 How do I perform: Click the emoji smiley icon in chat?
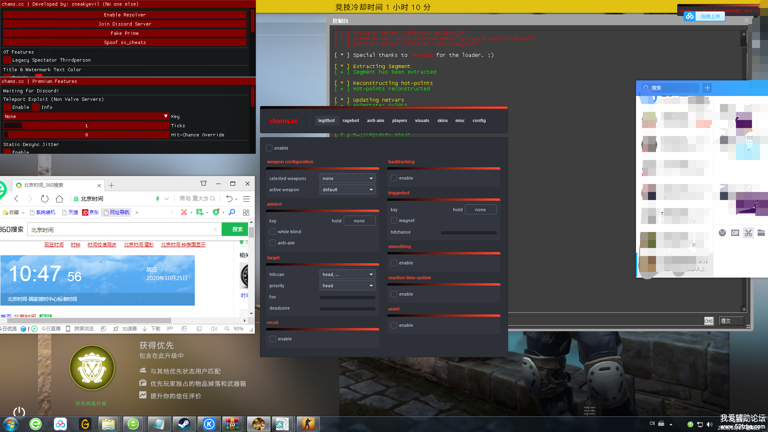point(722,233)
